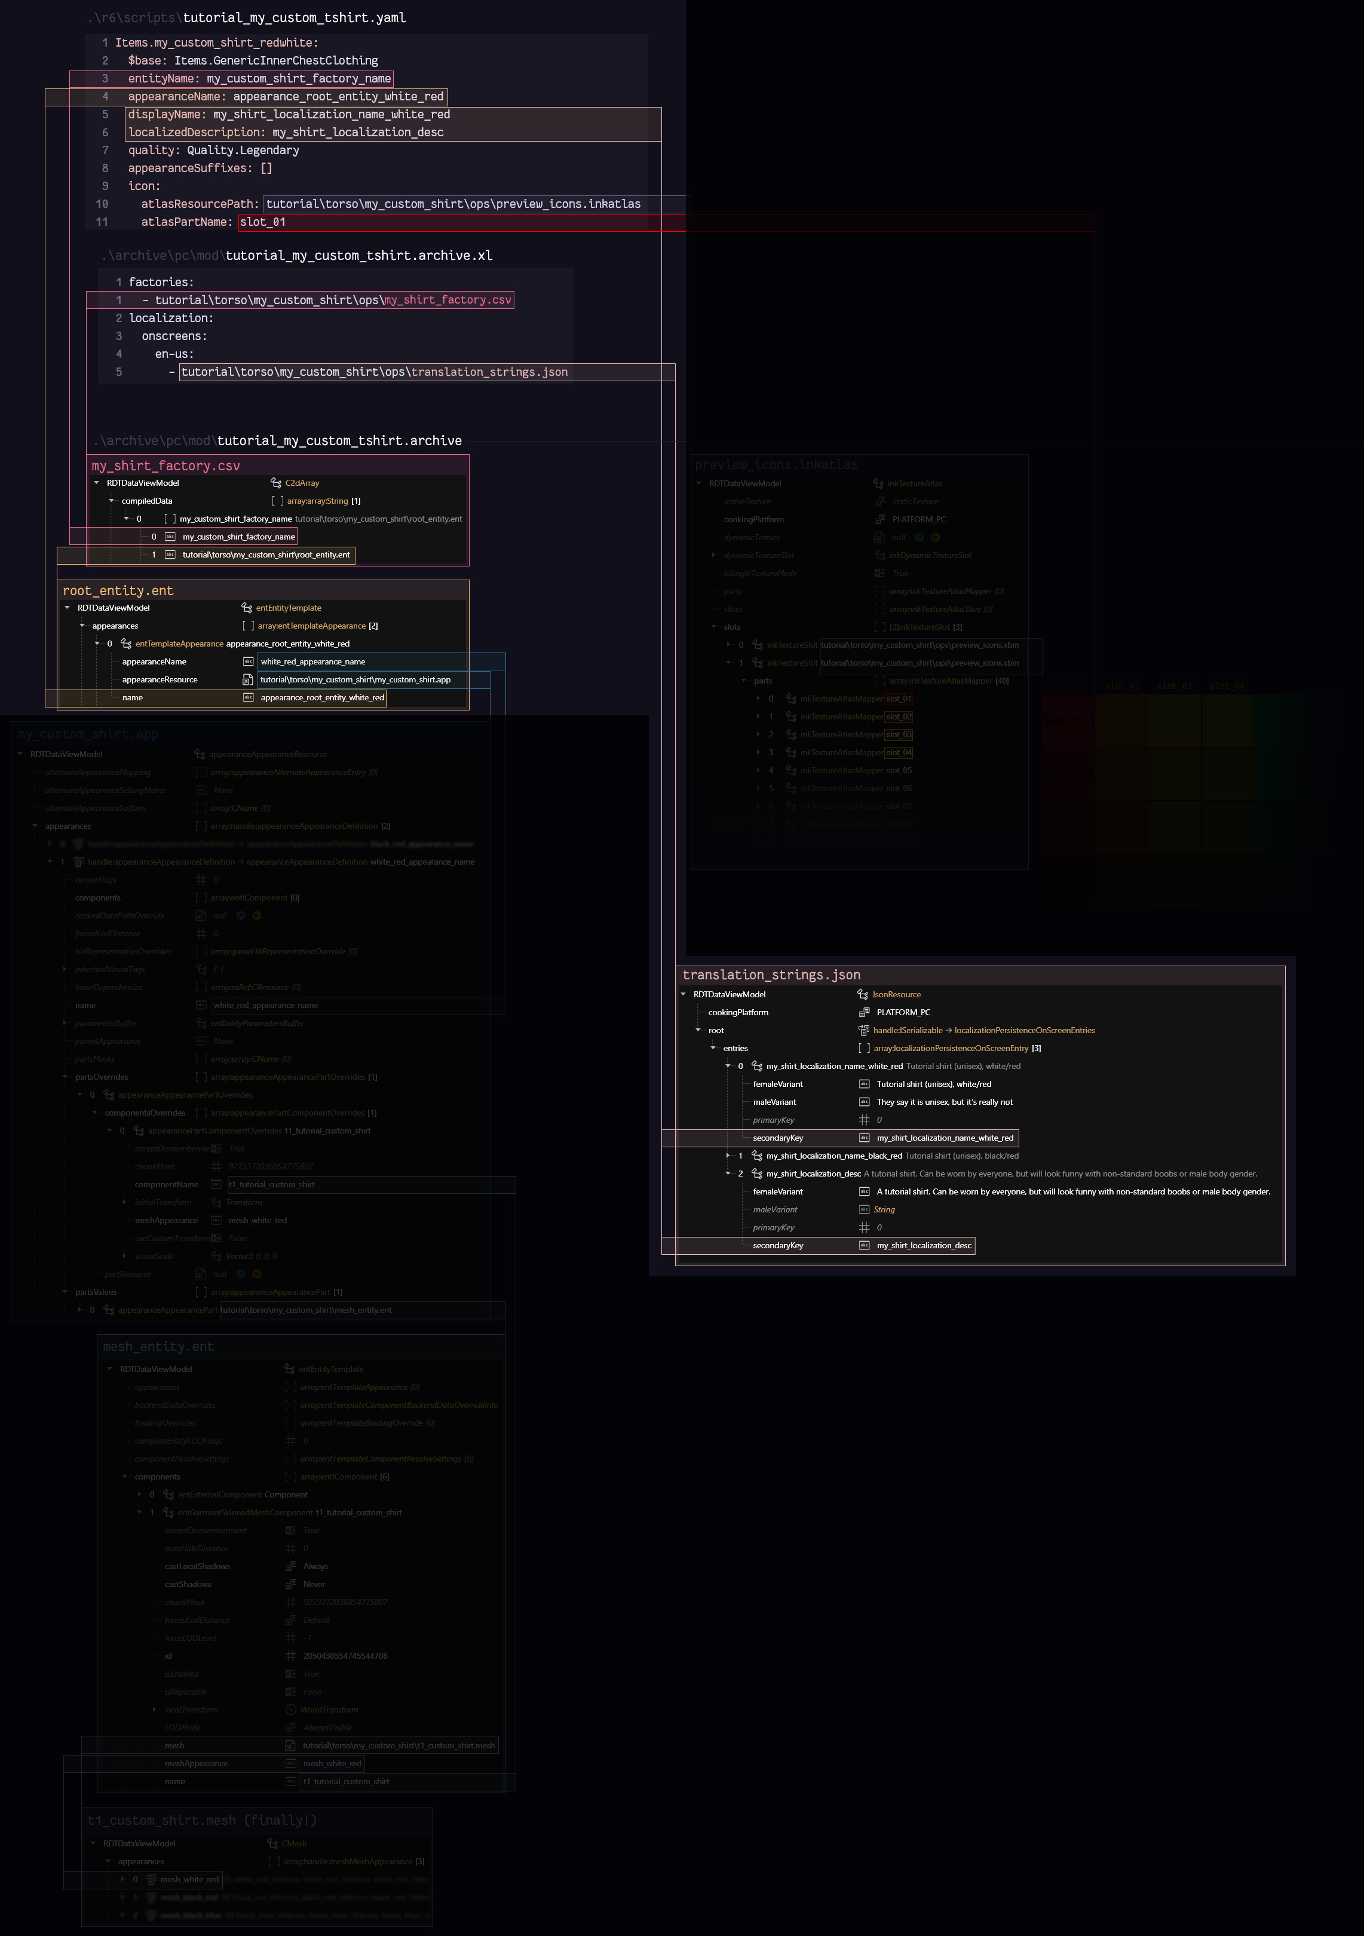Collapse the entries array node
This screenshot has height=1936, width=1364.
[x=713, y=1048]
